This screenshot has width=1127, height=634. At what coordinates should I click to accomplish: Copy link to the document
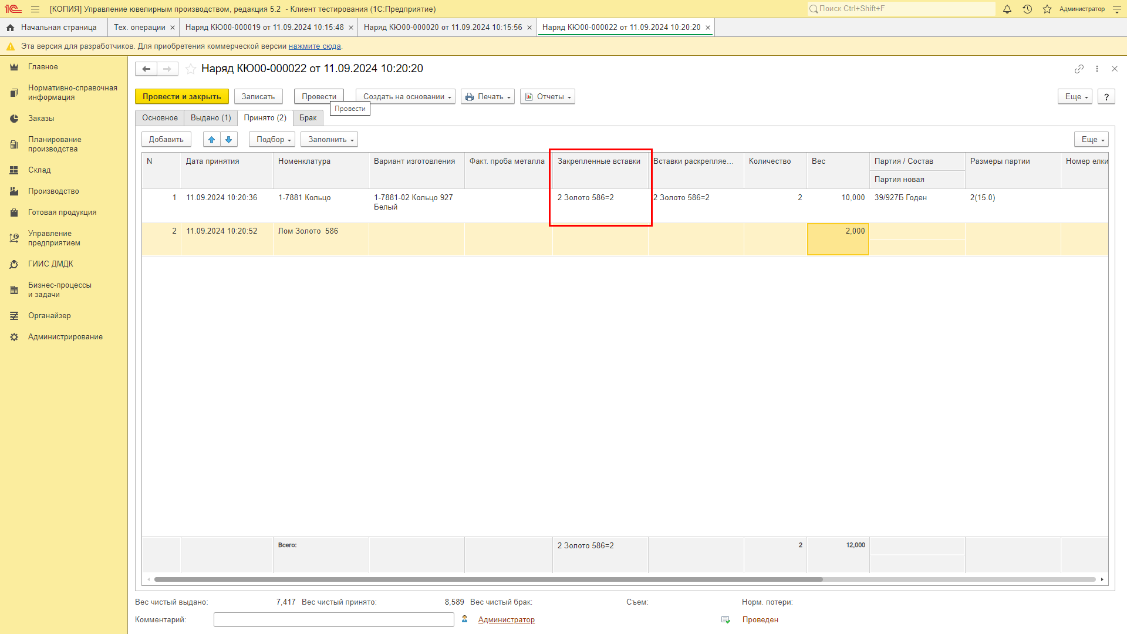[1079, 69]
